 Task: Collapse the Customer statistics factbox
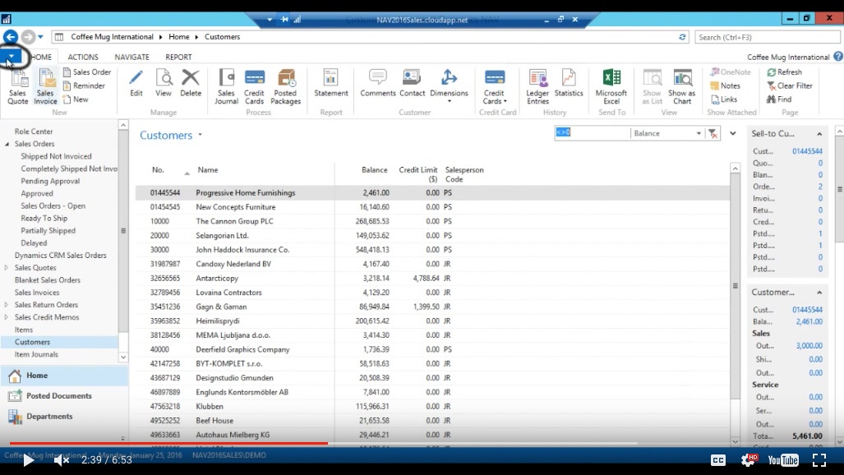819,293
